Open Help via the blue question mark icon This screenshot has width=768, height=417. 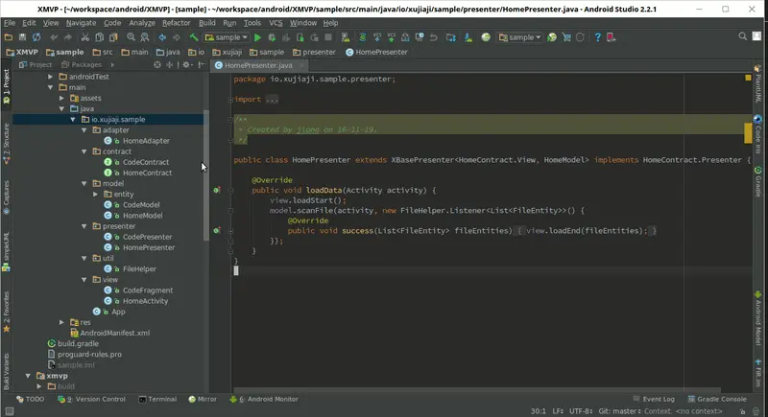(597, 37)
